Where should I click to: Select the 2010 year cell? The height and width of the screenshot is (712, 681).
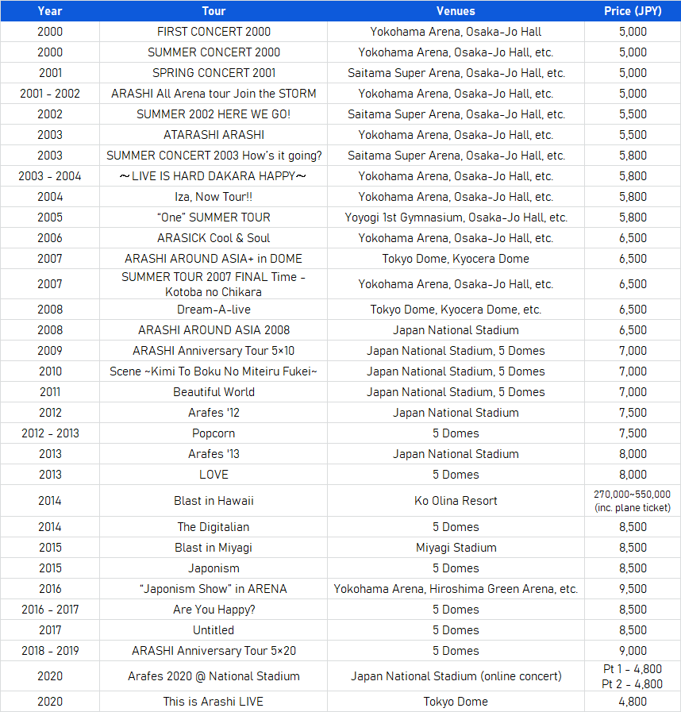[x=50, y=371]
